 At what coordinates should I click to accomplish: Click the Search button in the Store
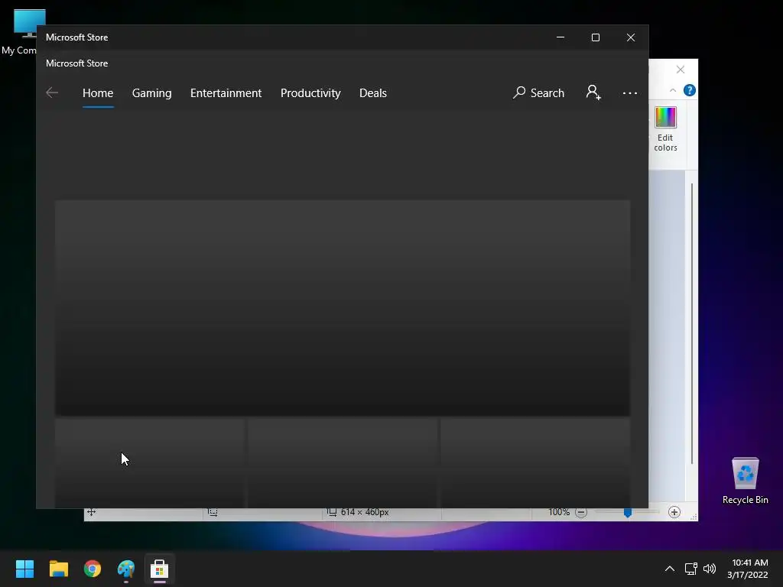pos(538,92)
